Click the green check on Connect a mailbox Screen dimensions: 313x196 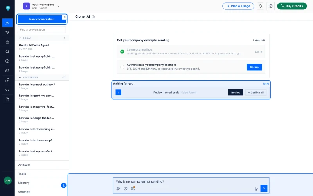122,52
